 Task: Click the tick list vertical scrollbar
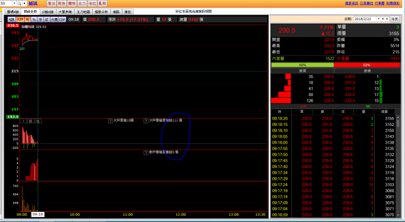[398, 166]
